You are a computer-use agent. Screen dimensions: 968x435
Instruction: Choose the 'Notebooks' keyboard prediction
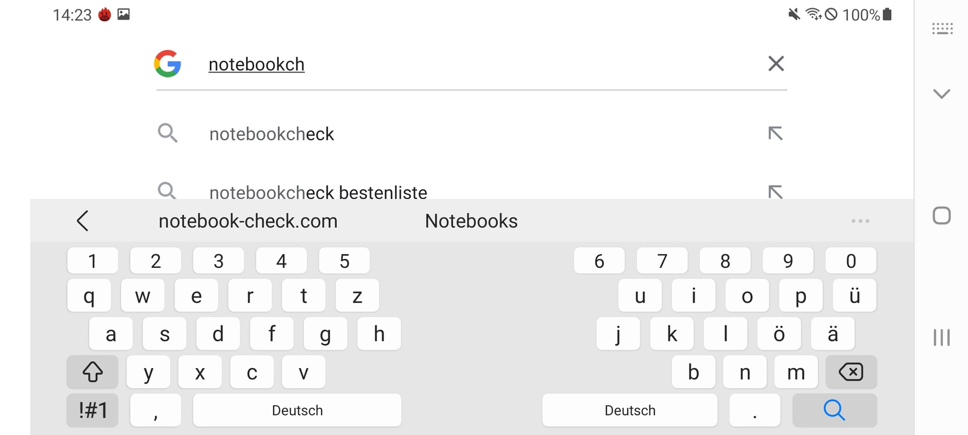471,221
